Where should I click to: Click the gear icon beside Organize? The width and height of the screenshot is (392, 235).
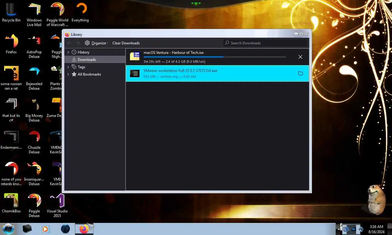point(87,43)
